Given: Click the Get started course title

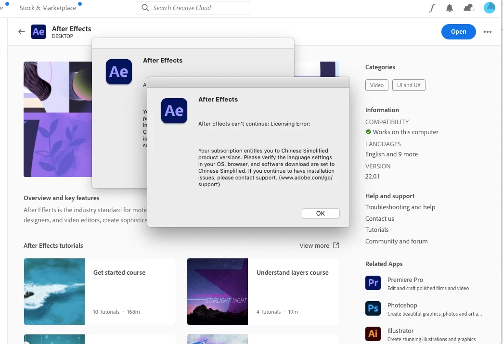Looking at the screenshot, I should (x=119, y=272).
